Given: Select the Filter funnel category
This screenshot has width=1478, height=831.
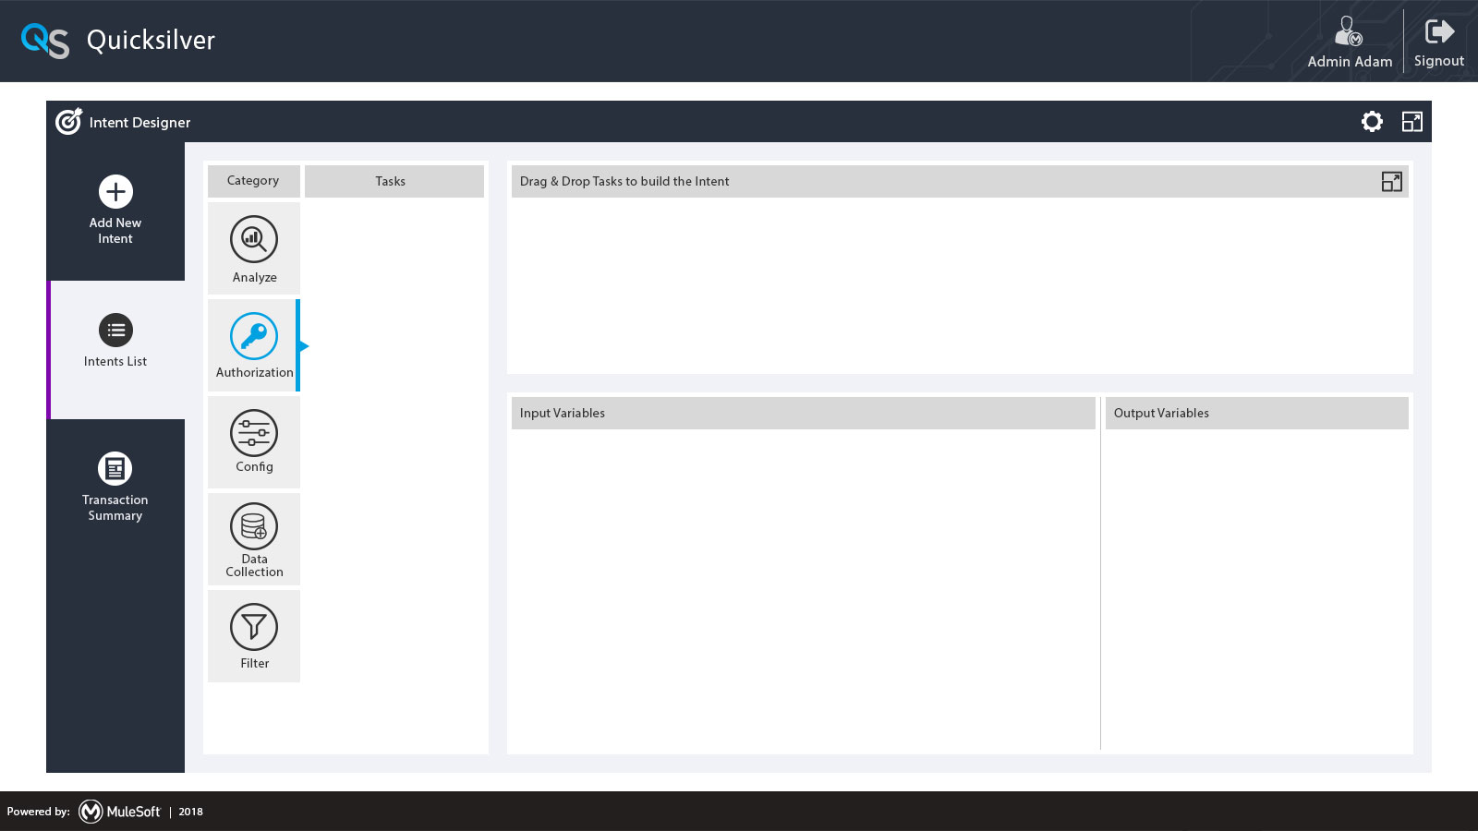Looking at the screenshot, I should 254,628.
